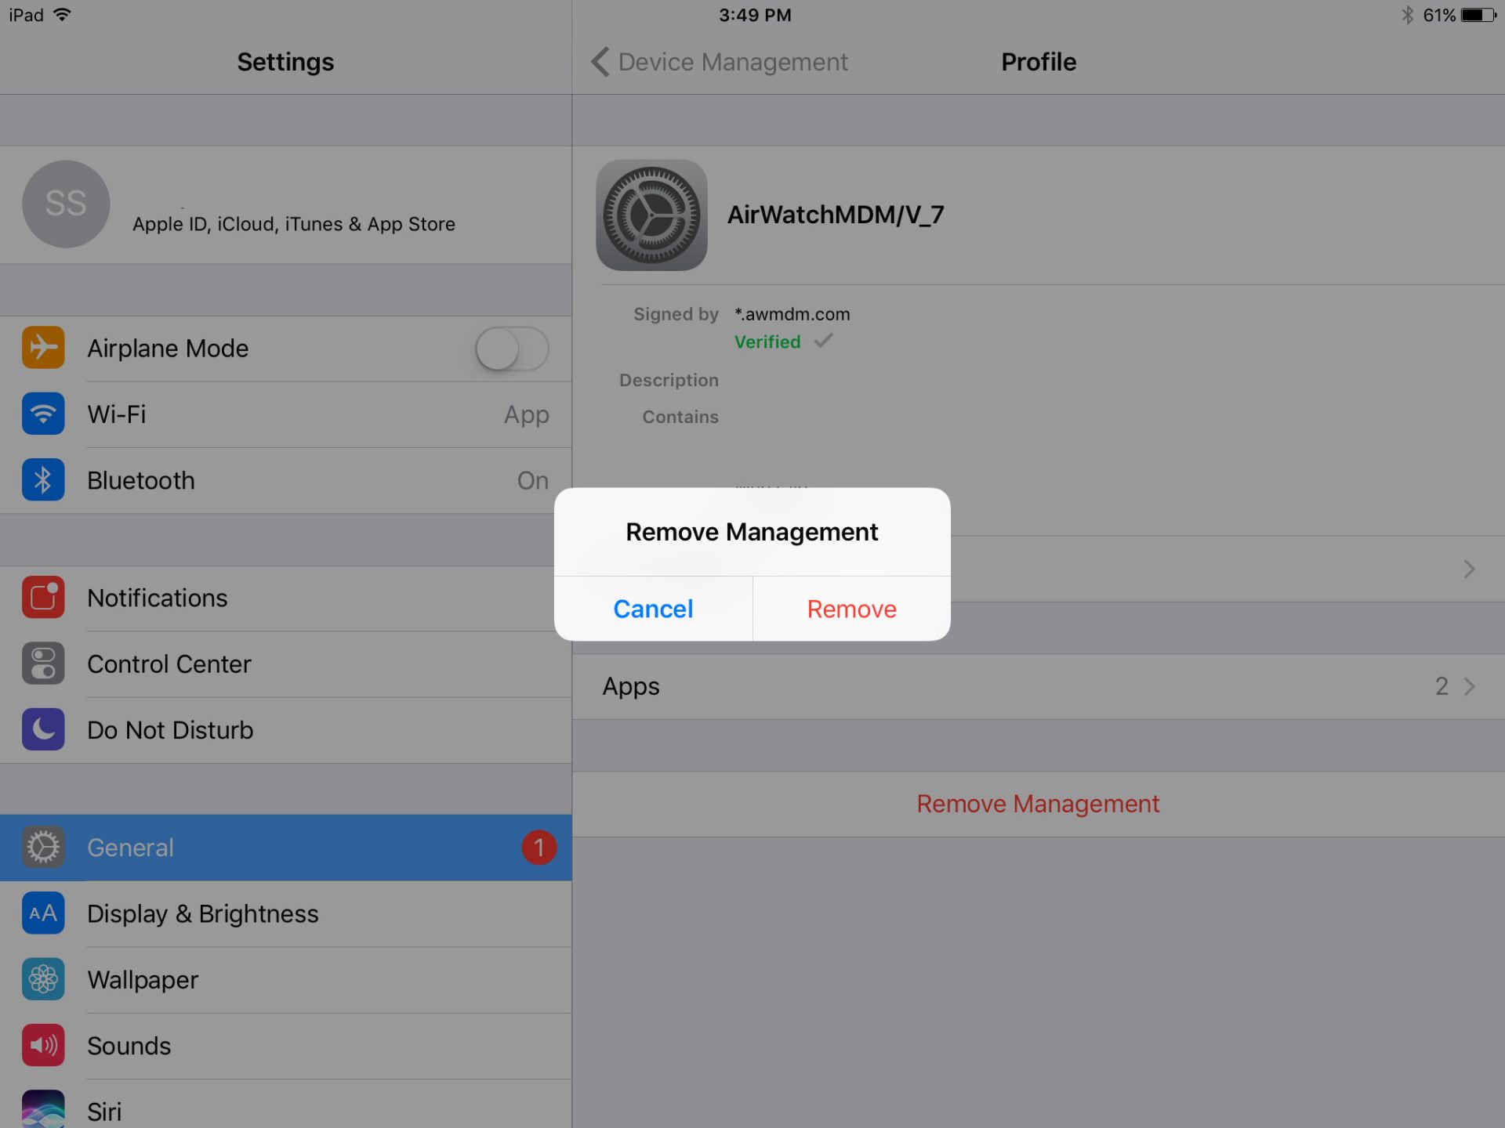The image size is (1505, 1128).
Task: Expand the row chevron above Apps
Action: [x=1470, y=569]
